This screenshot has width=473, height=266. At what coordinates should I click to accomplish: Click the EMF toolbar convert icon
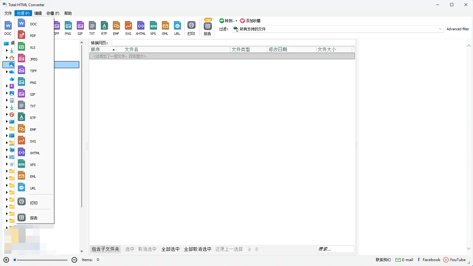coord(116,28)
